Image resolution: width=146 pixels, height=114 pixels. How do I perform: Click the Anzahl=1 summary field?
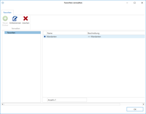pos(67,100)
